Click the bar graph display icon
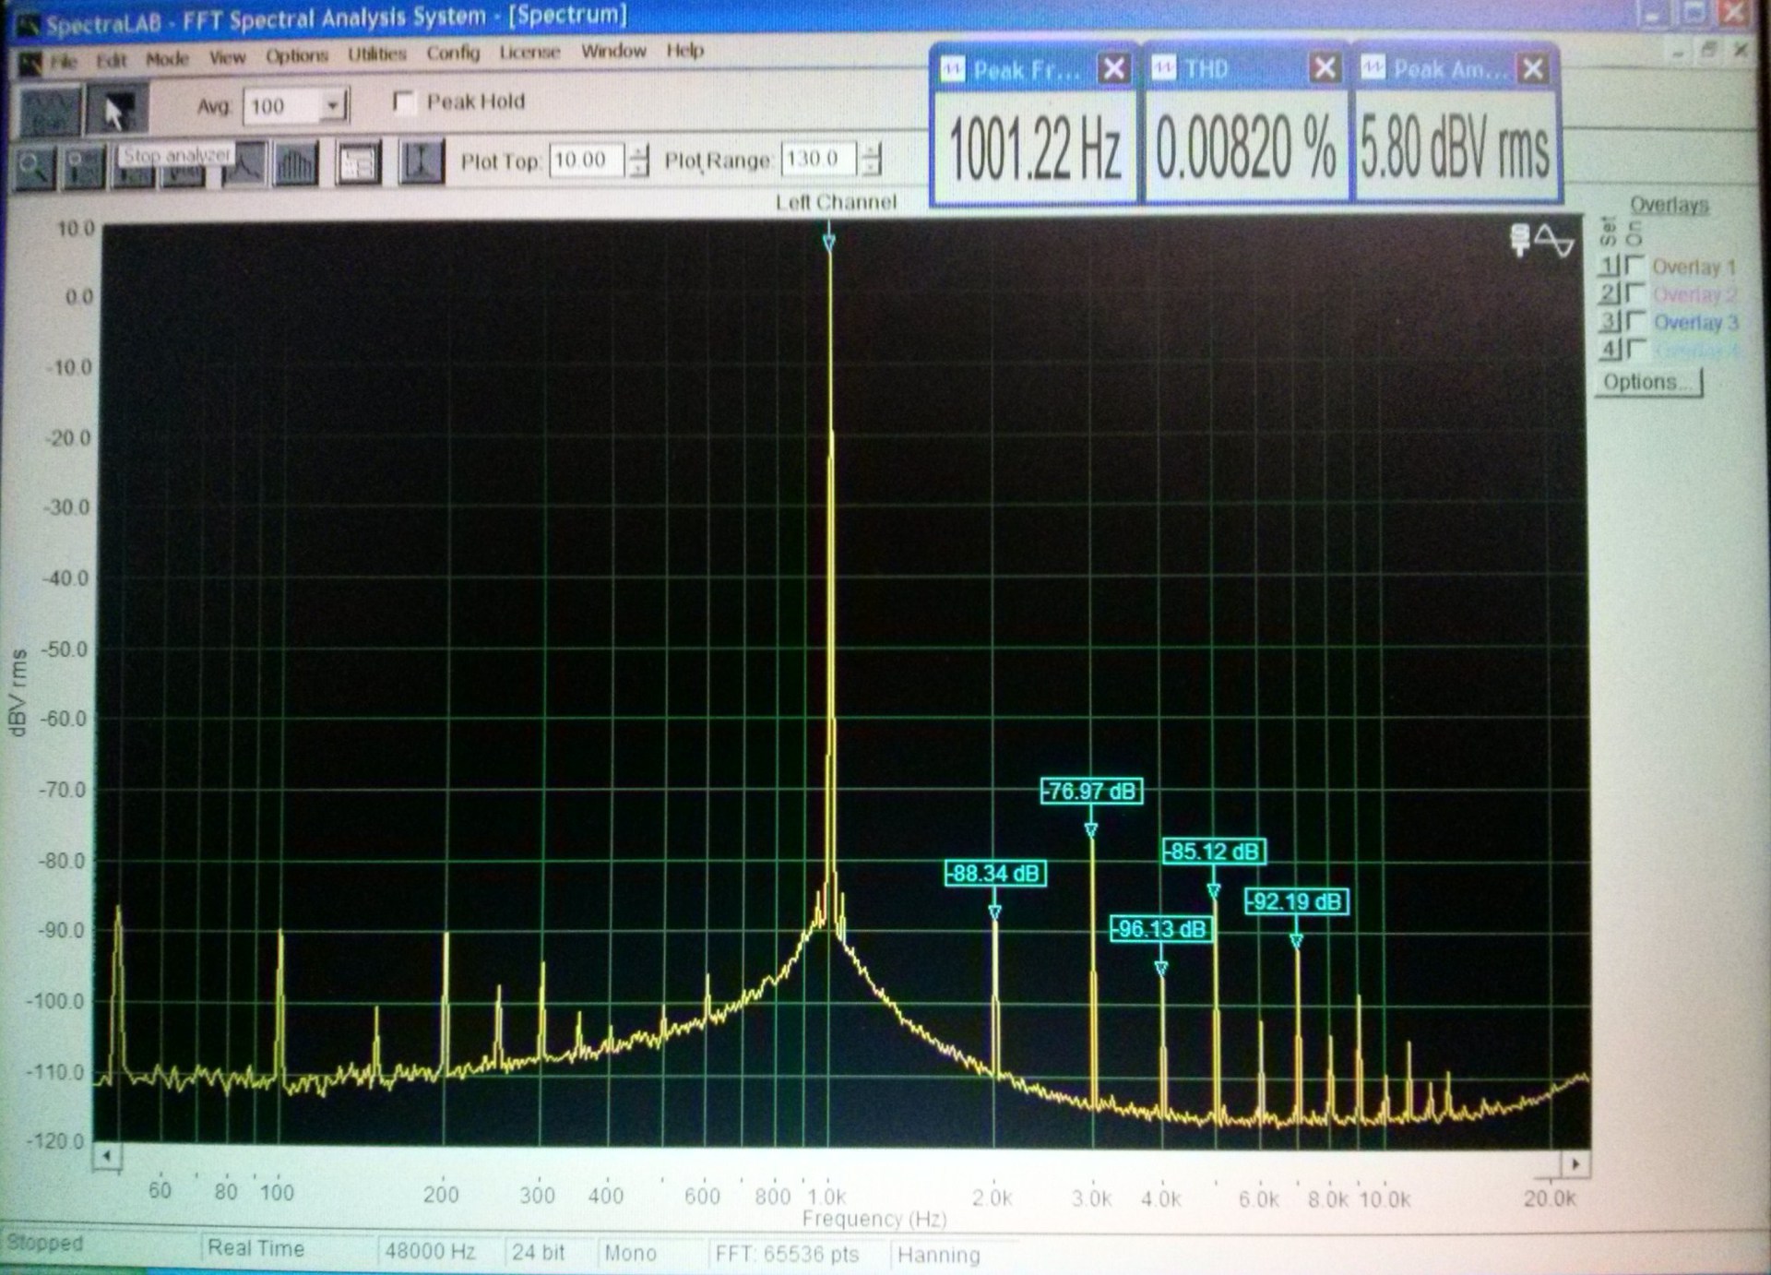1771x1275 pixels. pos(295,165)
